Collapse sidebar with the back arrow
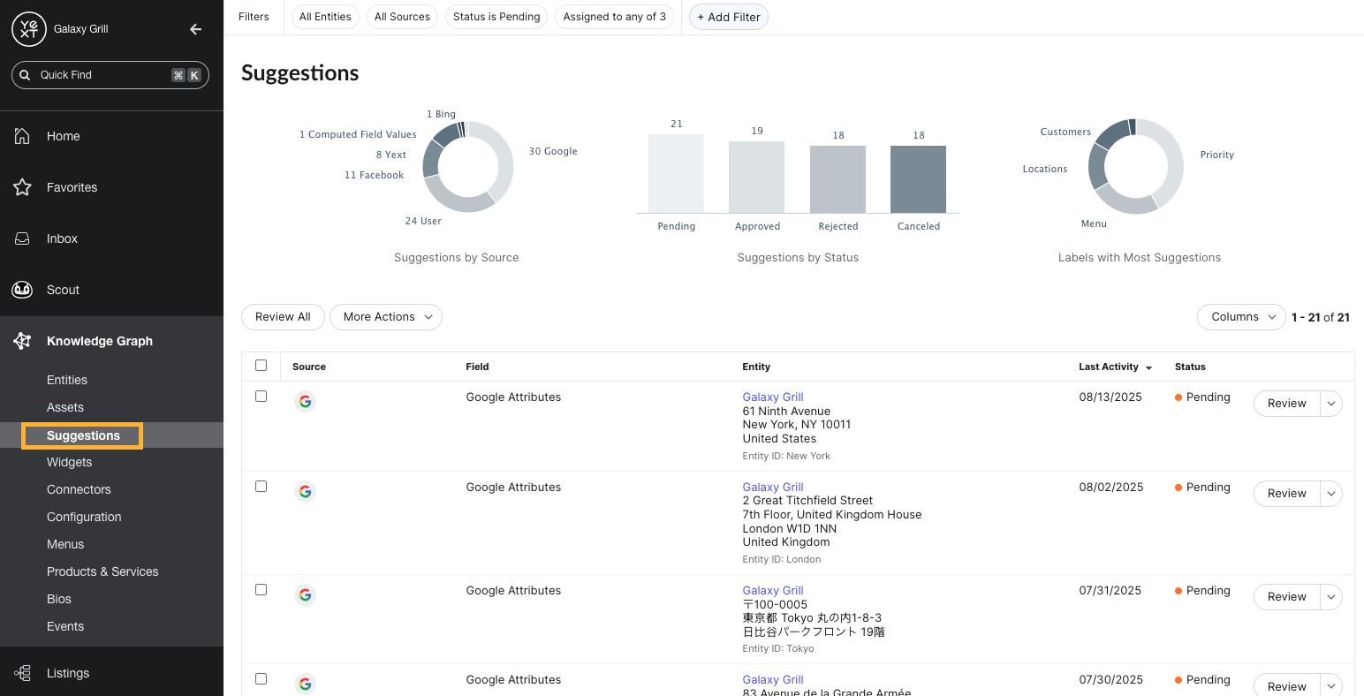Viewport: 1364px width, 696px height. [196, 29]
